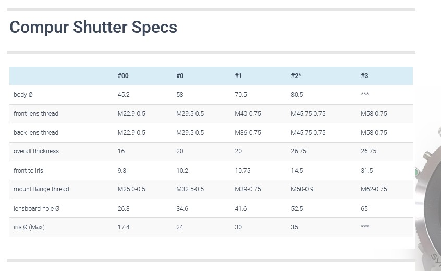Image resolution: width=441 pixels, height=271 pixels.
Task: Click the Compur Shutter Specs heading
Action: point(93,27)
